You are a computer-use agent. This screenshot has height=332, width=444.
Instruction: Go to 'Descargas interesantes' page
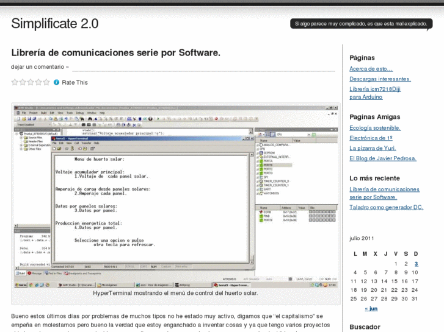[380, 79]
